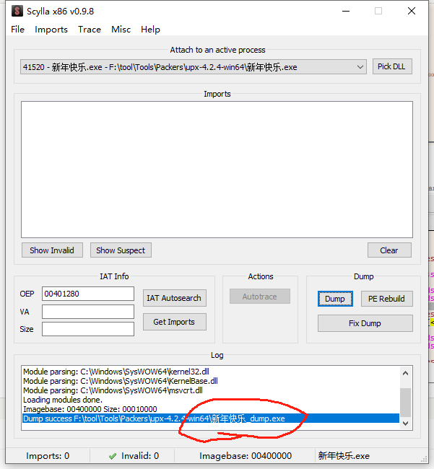Select 'Imagebase: 00400000 Size: 00010000' log line
434x469 pixels.
pyautogui.click(x=90, y=409)
